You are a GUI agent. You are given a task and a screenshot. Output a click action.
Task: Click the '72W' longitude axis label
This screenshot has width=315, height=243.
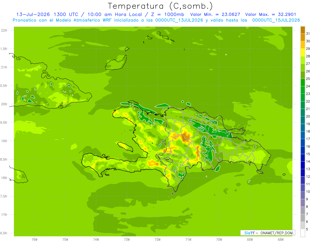pos(157,240)
